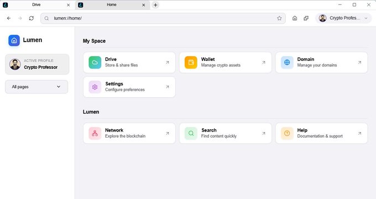Open Search via its arrow icon
376x199 pixels.
coord(264,133)
